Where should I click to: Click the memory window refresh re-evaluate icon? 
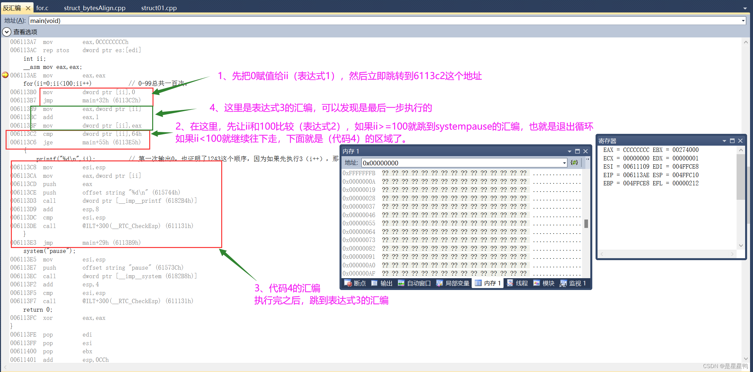574,163
